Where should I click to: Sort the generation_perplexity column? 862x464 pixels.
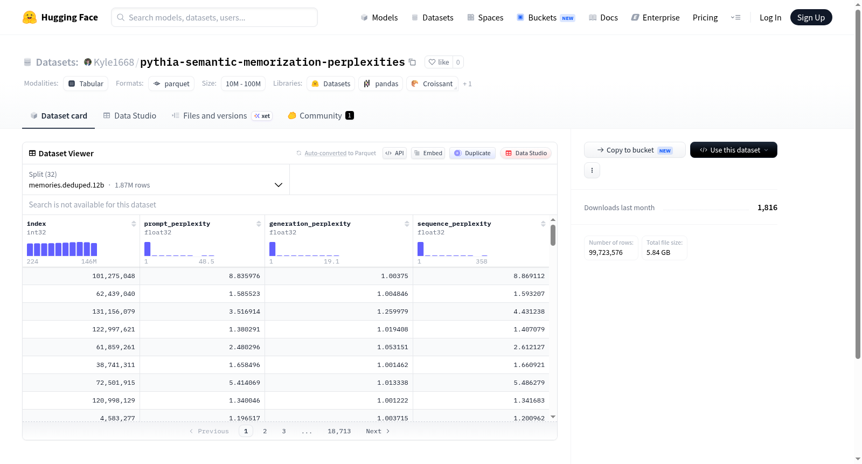[x=407, y=224]
